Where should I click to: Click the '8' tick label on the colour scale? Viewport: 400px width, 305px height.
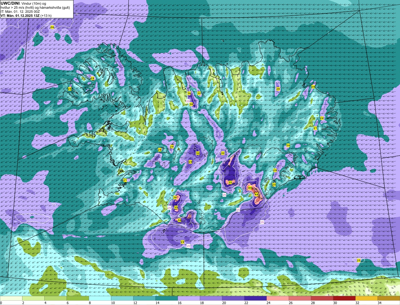[x=89, y=303]
